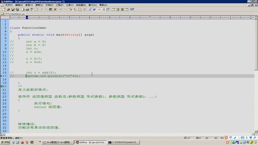
Task: Click the vertical scrollbar down arrow
Action: (256, 131)
